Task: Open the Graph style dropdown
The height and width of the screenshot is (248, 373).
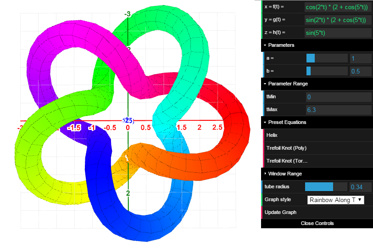Action: [335, 200]
